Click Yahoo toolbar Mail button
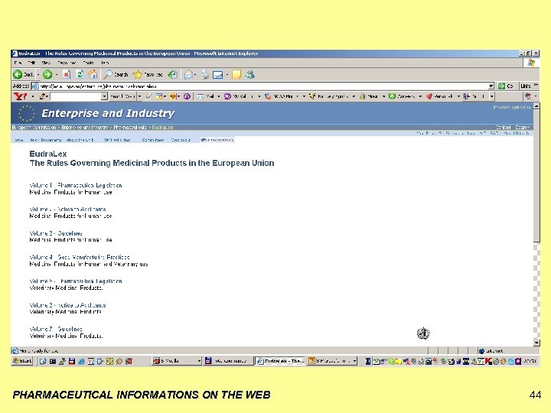 (x=206, y=96)
